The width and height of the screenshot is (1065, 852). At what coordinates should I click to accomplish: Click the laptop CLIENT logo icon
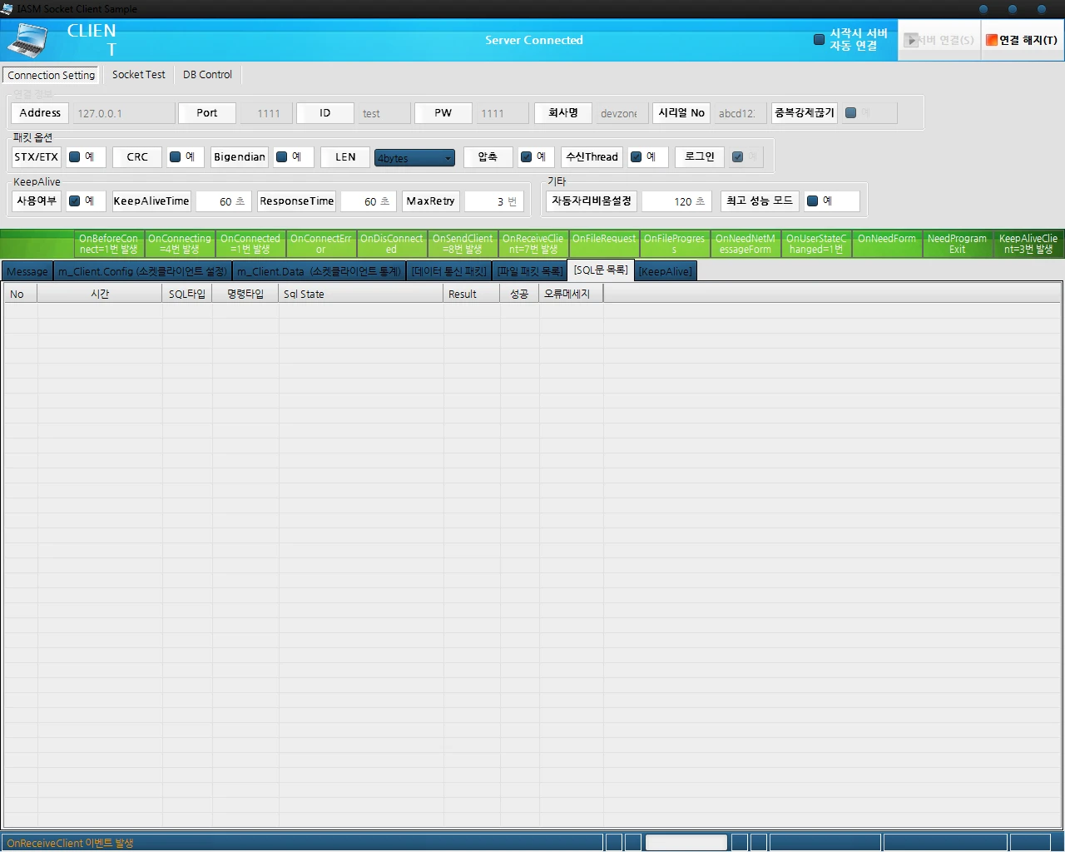pyautogui.click(x=27, y=40)
